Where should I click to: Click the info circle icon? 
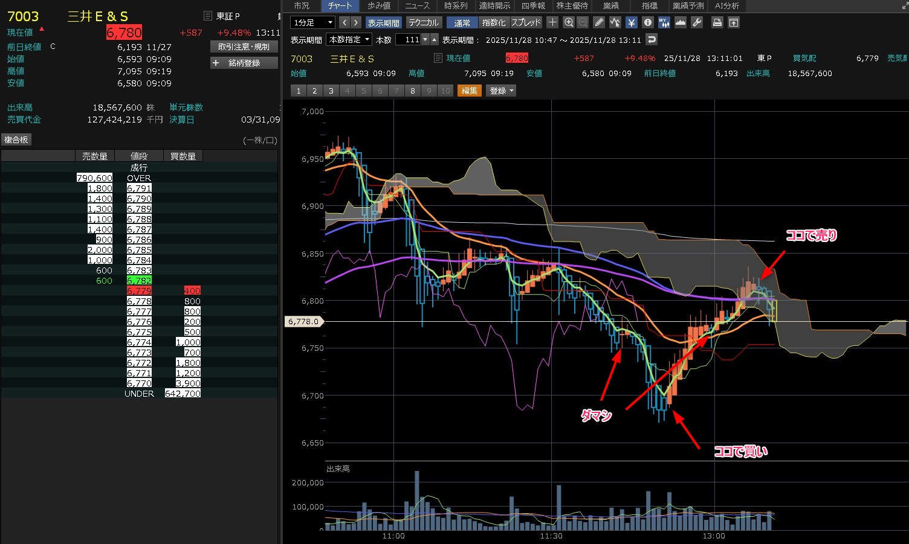click(x=648, y=22)
